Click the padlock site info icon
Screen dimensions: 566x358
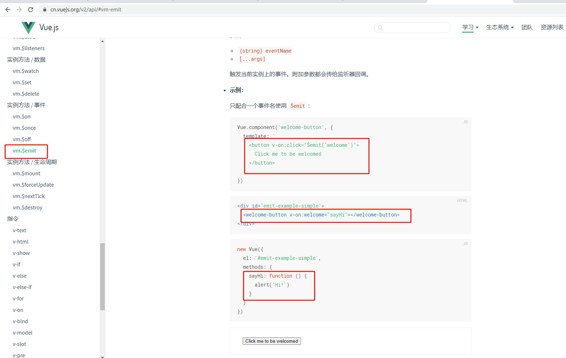click(x=44, y=10)
